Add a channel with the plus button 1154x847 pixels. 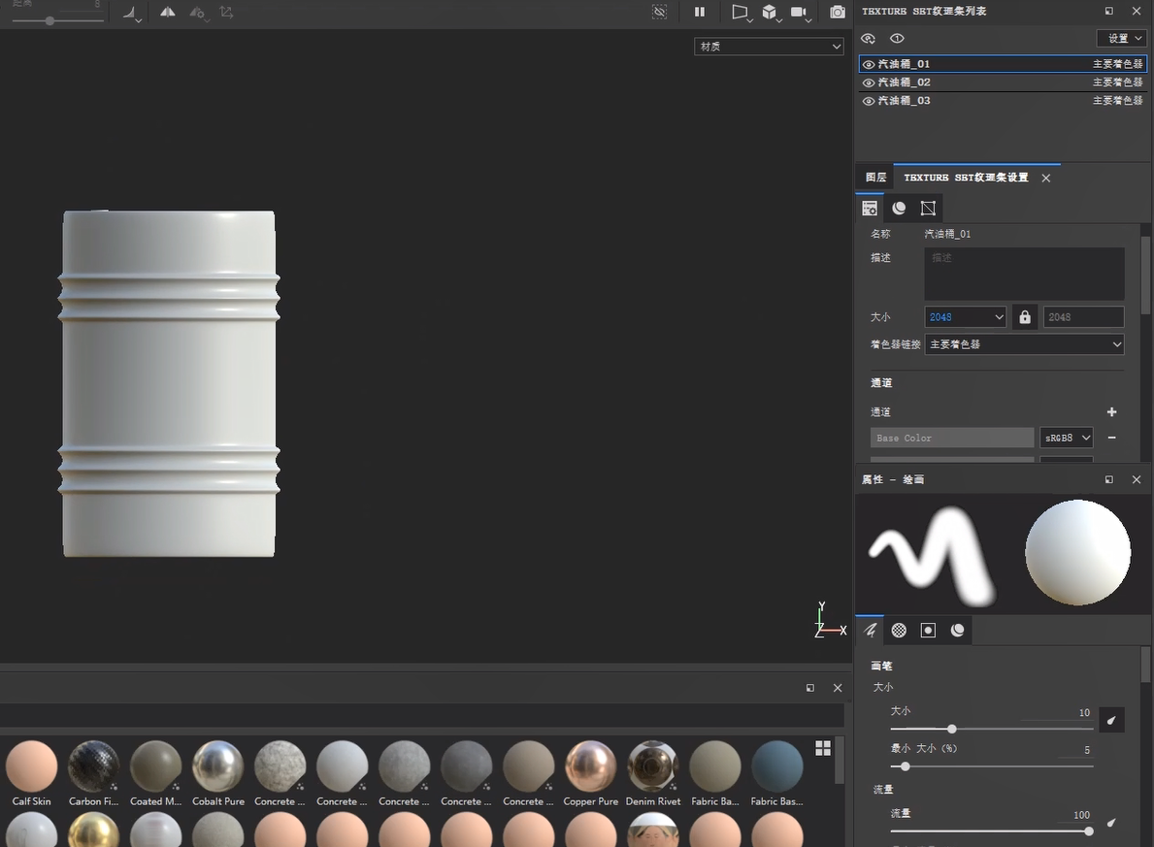click(x=1112, y=412)
